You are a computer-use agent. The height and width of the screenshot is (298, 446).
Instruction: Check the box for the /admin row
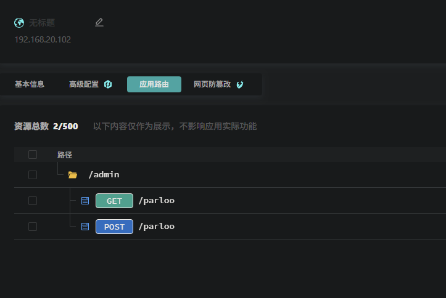click(33, 175)
